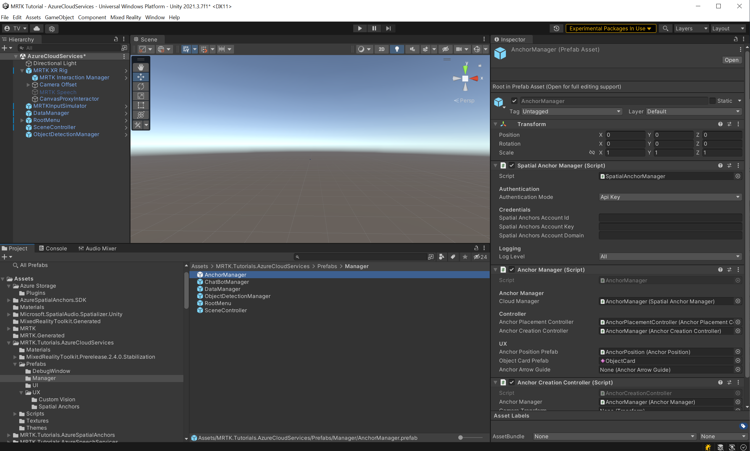Screen dimensions: 750x451
Task: Open Unity cloud services panel
Action: pos(36,28)
